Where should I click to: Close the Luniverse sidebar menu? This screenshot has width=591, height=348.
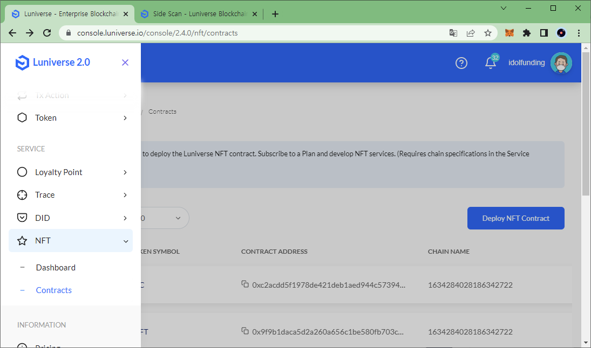[x=125, y=62]
